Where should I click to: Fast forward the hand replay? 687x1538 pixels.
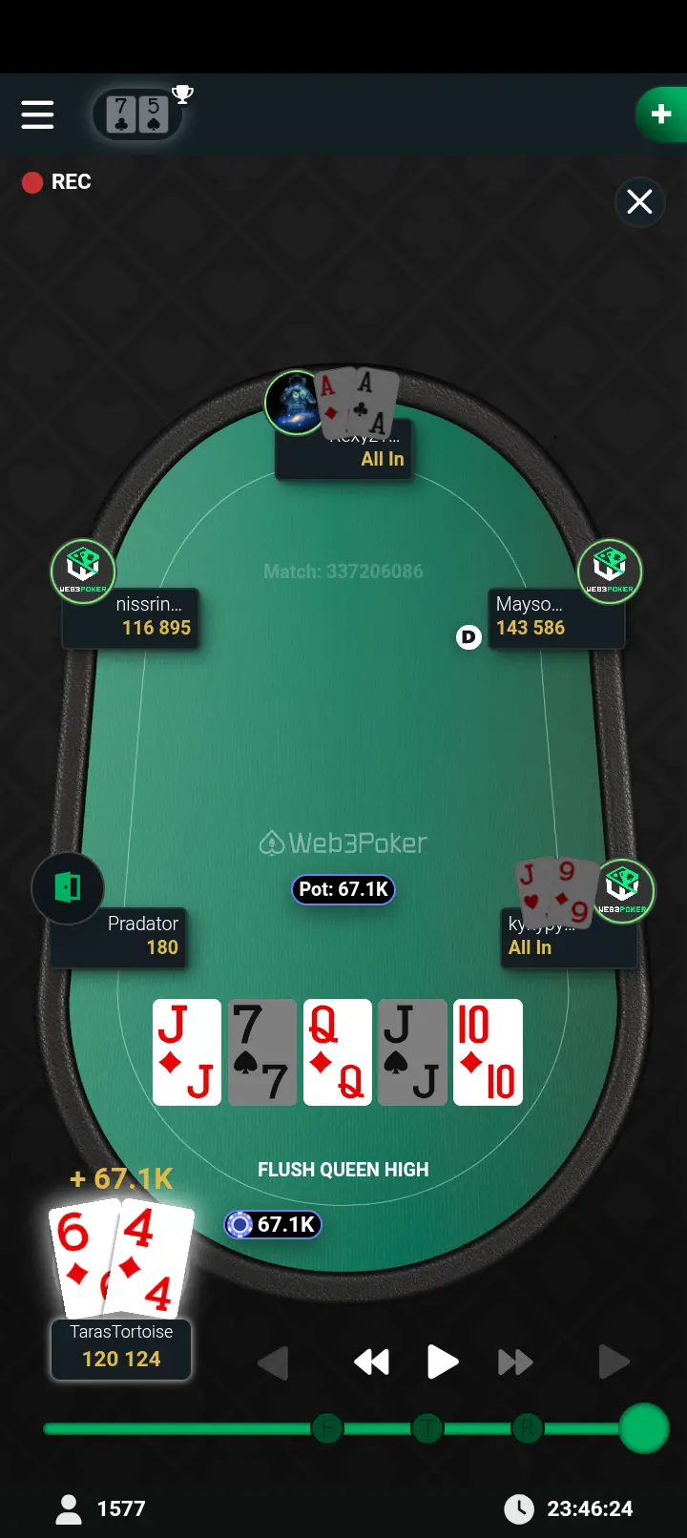click(x=515, y=1361)
